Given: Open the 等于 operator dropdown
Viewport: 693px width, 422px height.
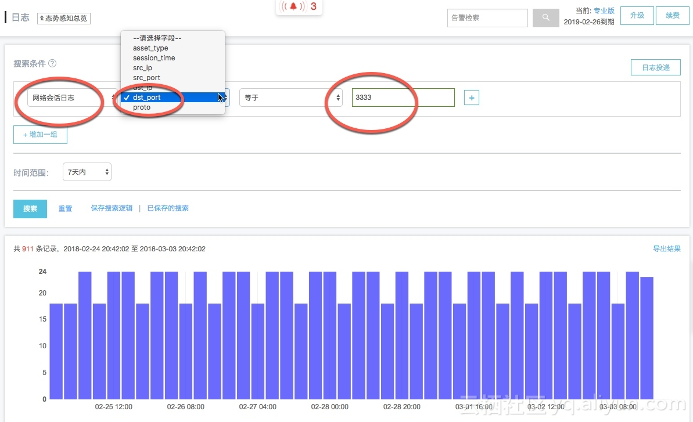Looking at the screenshot, I should tap(291, 98).
